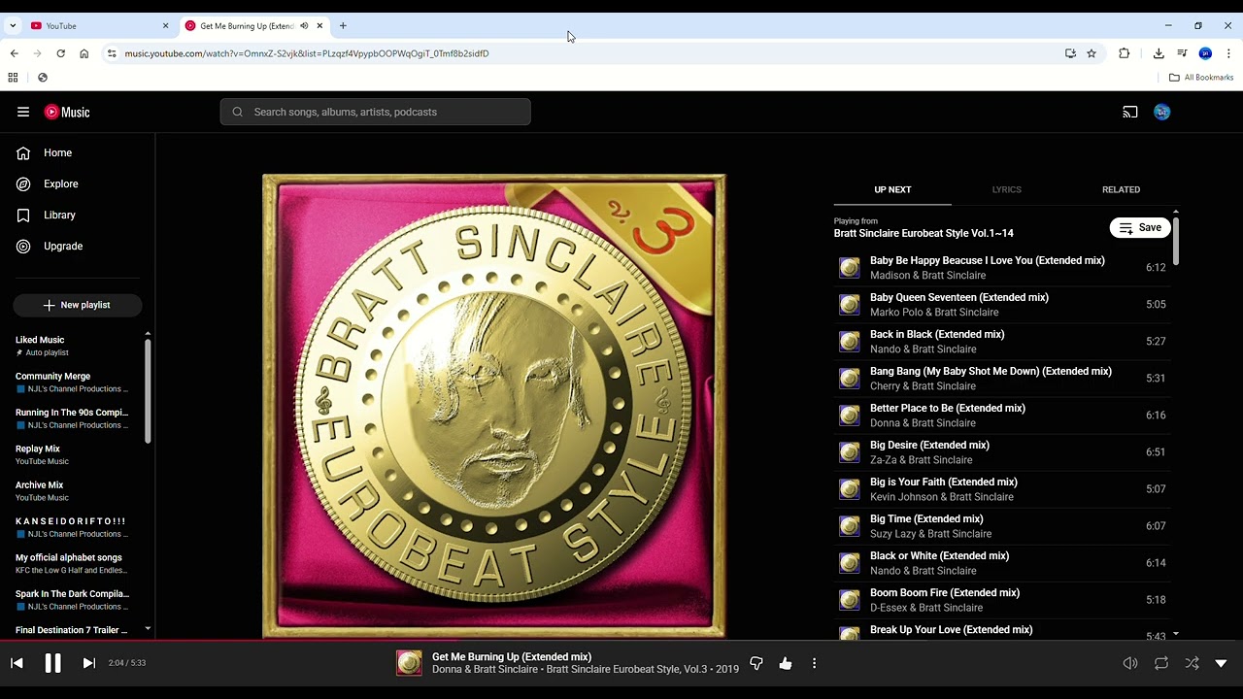Switch to the LYRICS tab

point(1007,189)
